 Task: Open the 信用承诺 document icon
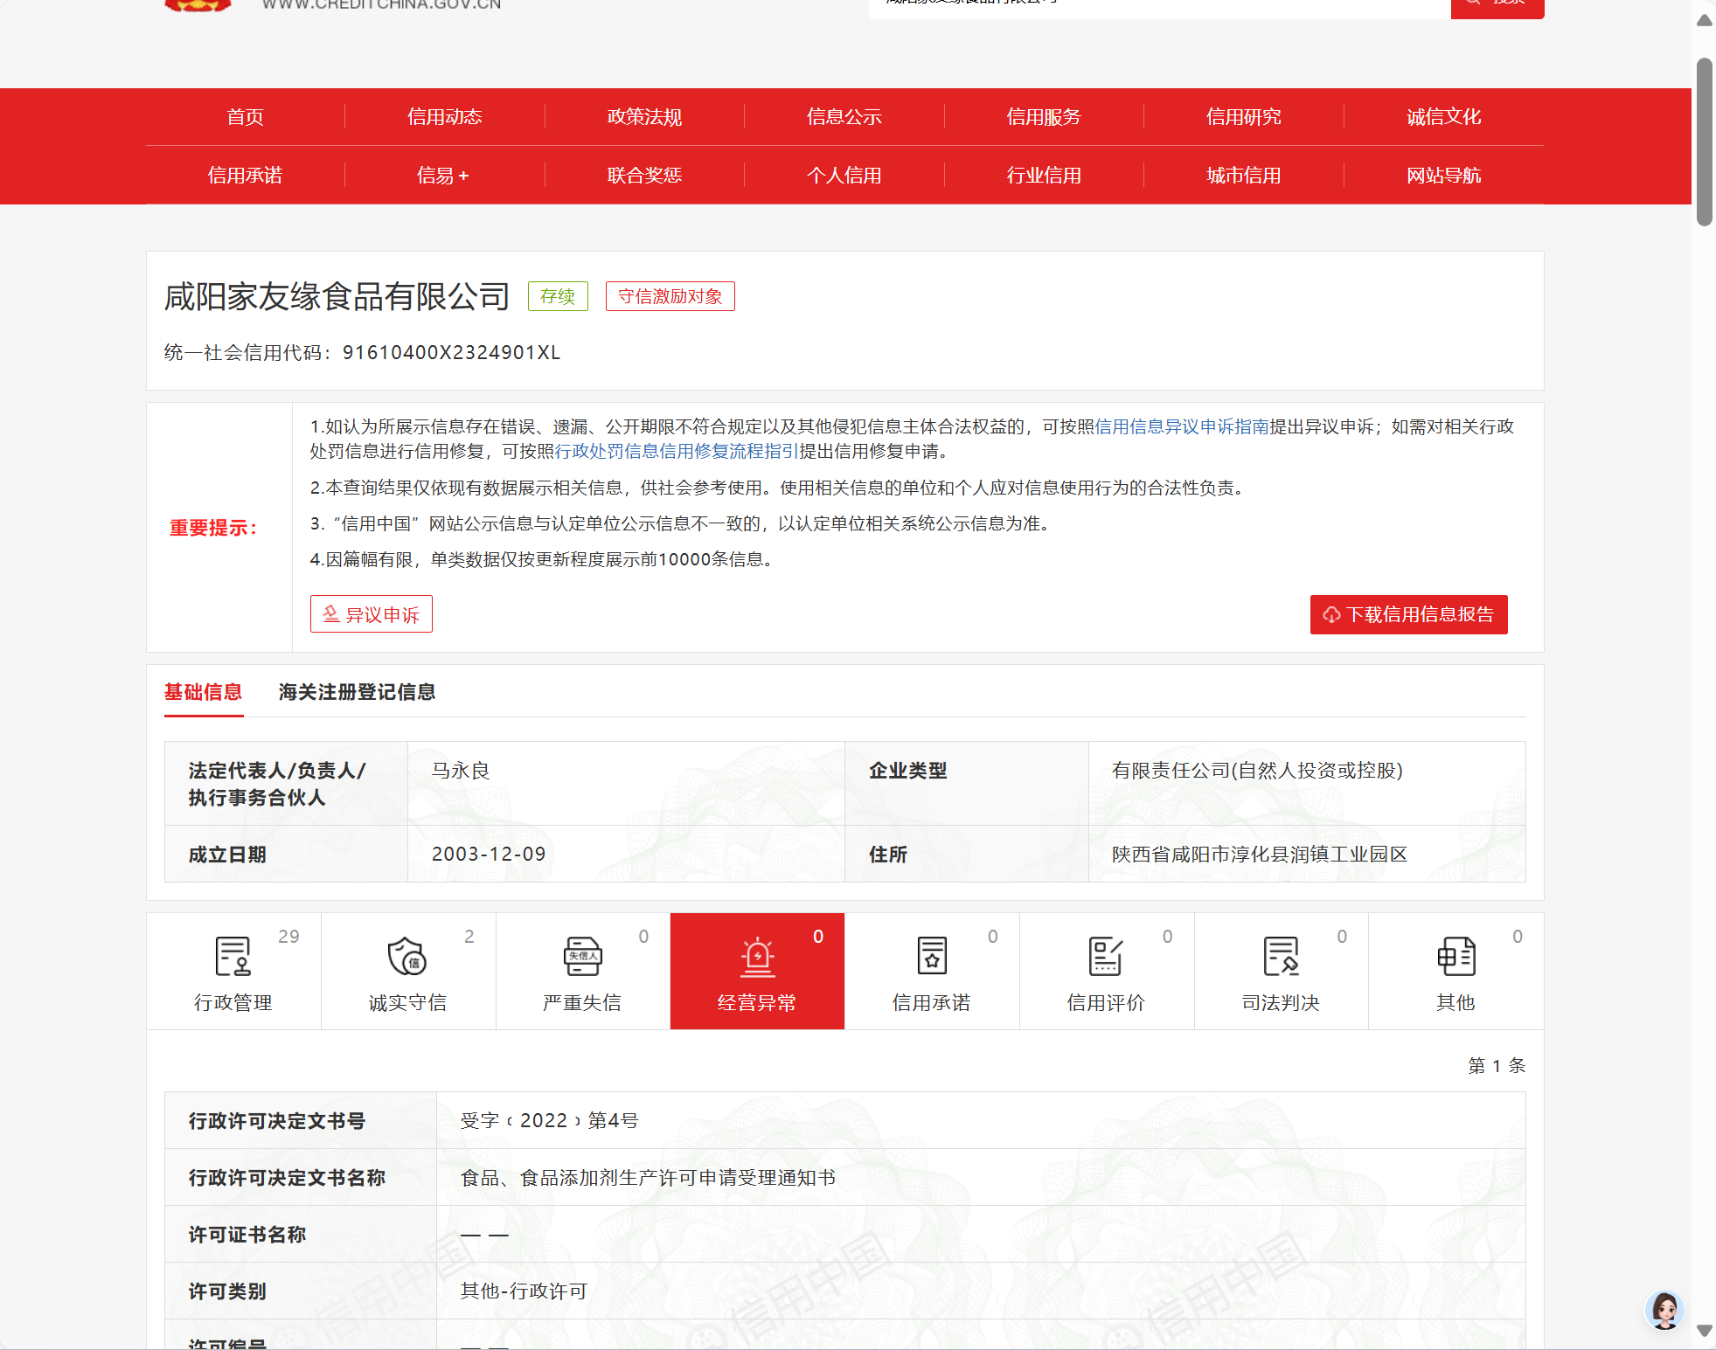932,956
